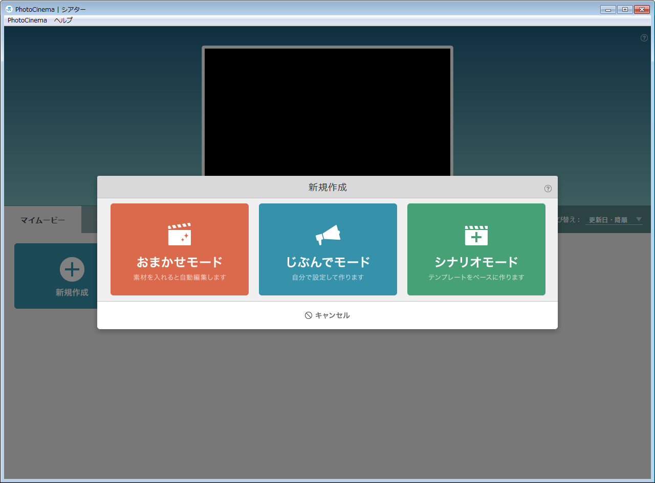
Task: Select the clapperboard-plus icon for シナリオモード
Action: click(476, 235)
